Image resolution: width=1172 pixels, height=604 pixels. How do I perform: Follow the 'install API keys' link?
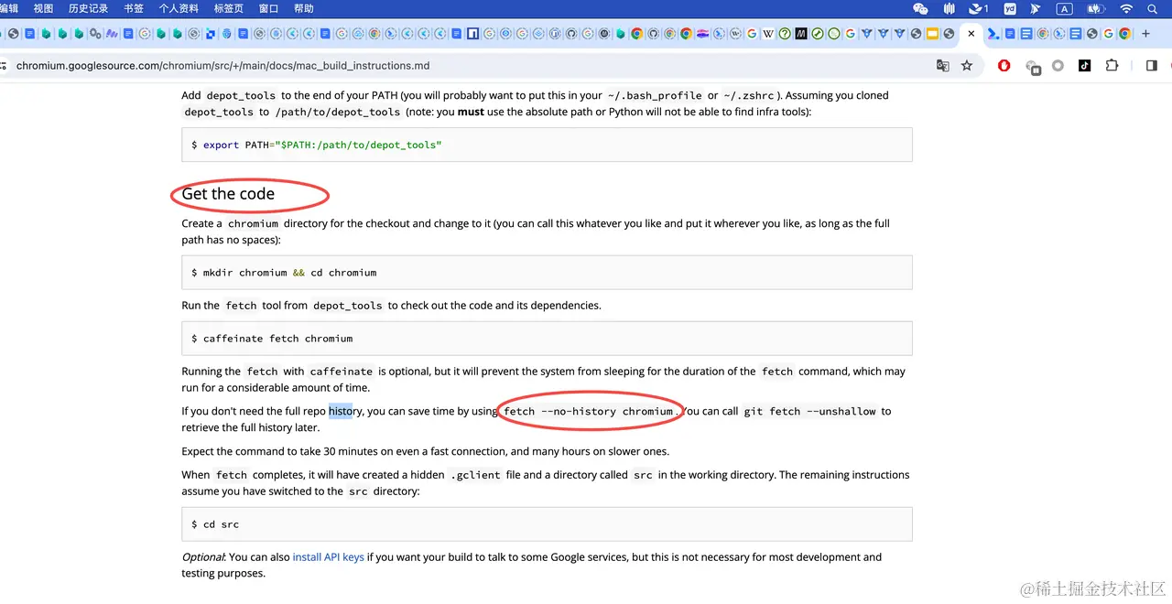point(329,556)
